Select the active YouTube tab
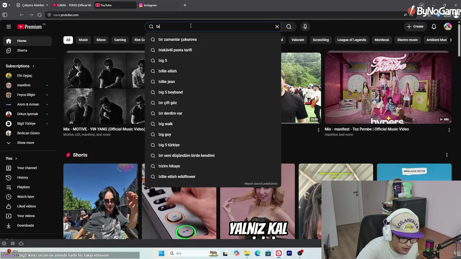 pyautogui.click(x=115, y=5)
